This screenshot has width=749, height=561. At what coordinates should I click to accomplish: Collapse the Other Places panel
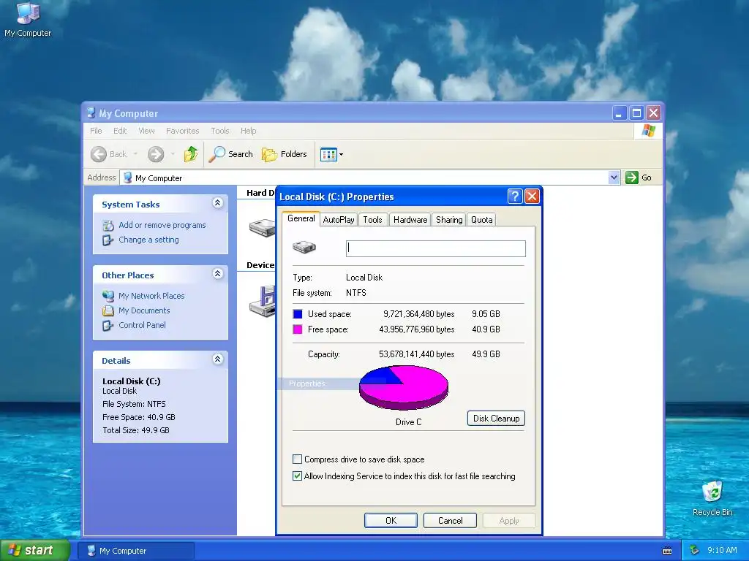coord(217,274)
